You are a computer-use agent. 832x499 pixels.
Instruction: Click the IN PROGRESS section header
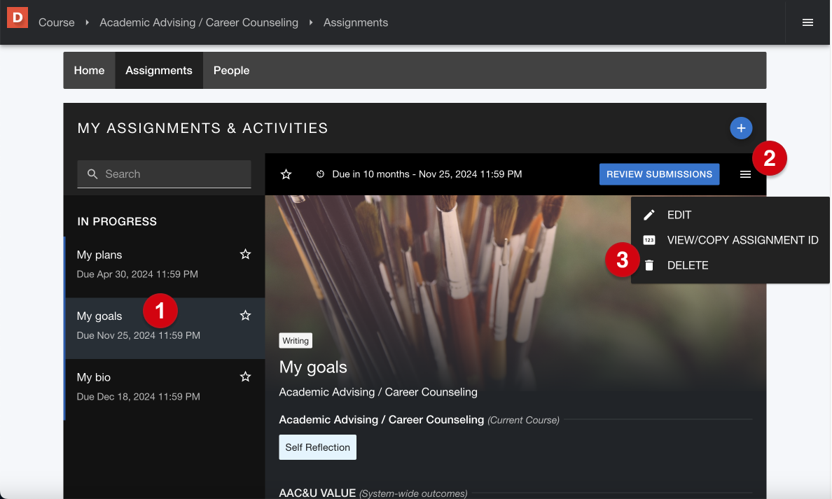tap(117, 222)
